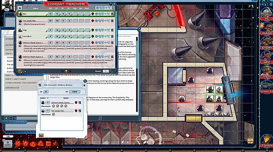Image resolution: width=273 pixels, height=152 pixels.
Task: Click the Round number field in Combat Tracker
Action: [x=106, y=71]
